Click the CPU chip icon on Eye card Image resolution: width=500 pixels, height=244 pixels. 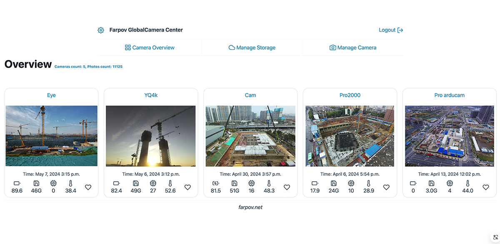coord(53,183)
